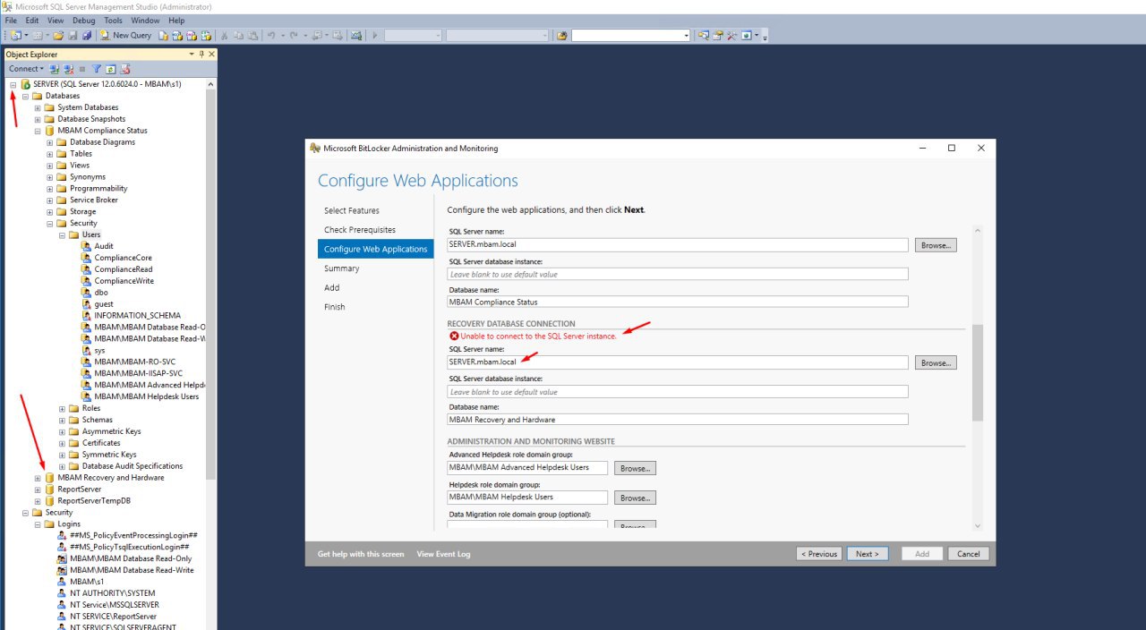Select the ComplianceCore user icon
Viewport: 1146px width, 630px height.
pos(87,258)
